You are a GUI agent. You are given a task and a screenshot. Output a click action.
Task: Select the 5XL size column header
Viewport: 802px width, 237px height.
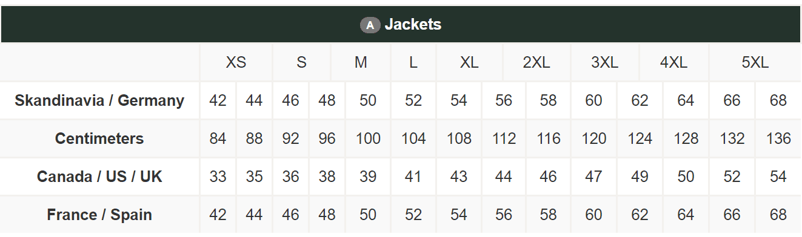click(x=755, y=62)
